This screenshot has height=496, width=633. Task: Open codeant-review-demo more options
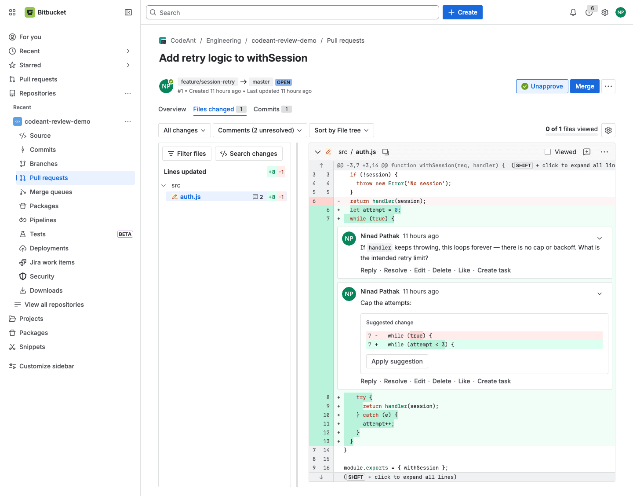(x=128, y=121)
